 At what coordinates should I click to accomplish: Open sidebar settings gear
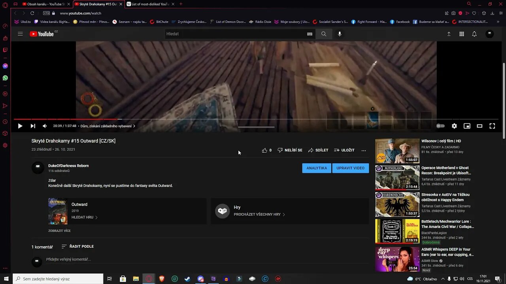(x=5, y=145)
